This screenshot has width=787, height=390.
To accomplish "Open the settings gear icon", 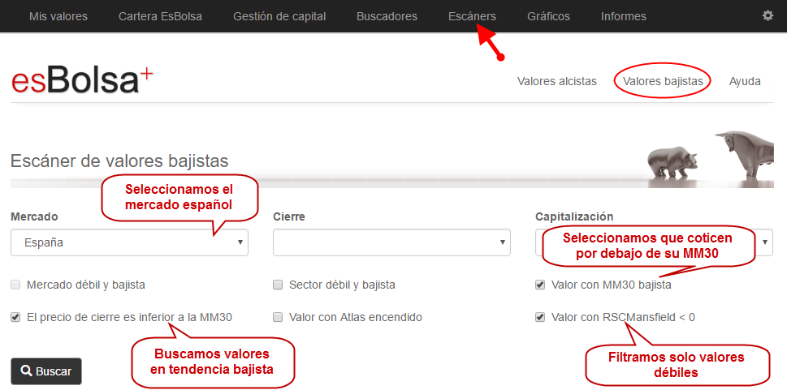I will [768, 16].
